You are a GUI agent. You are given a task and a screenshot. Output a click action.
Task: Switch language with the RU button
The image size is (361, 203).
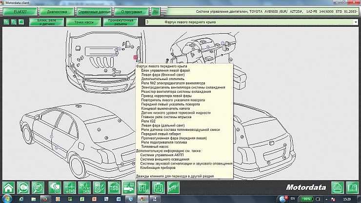[x=156, y=12]
